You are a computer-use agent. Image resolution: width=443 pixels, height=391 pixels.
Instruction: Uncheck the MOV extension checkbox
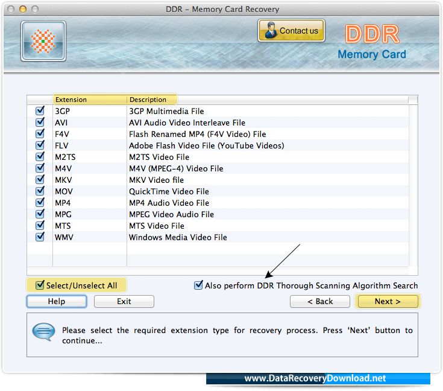coord(40,191)
